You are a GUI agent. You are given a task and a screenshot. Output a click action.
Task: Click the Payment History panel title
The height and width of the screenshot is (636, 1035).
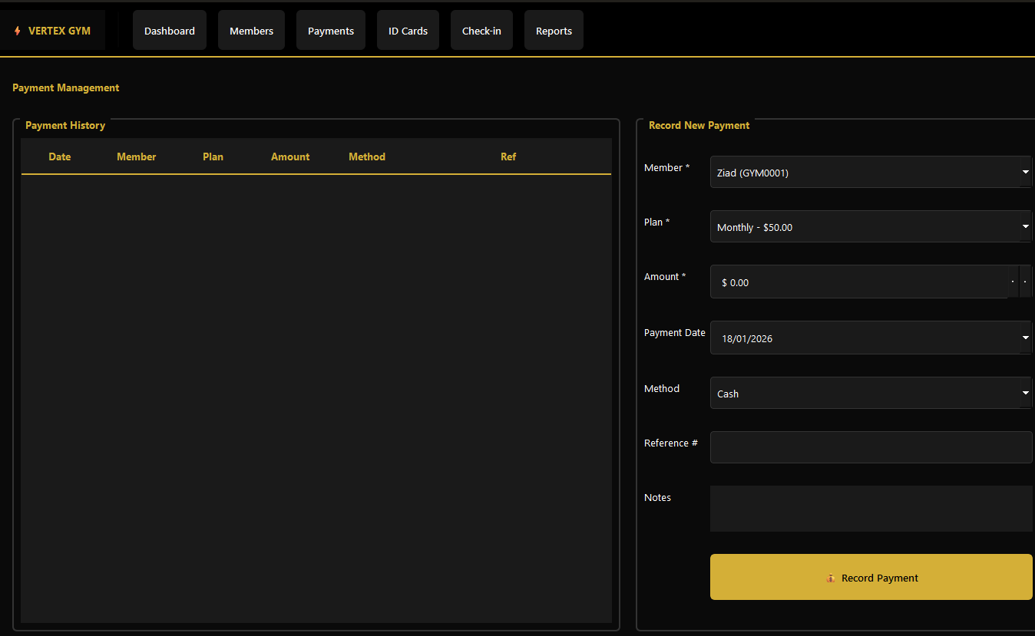(64, 125)
